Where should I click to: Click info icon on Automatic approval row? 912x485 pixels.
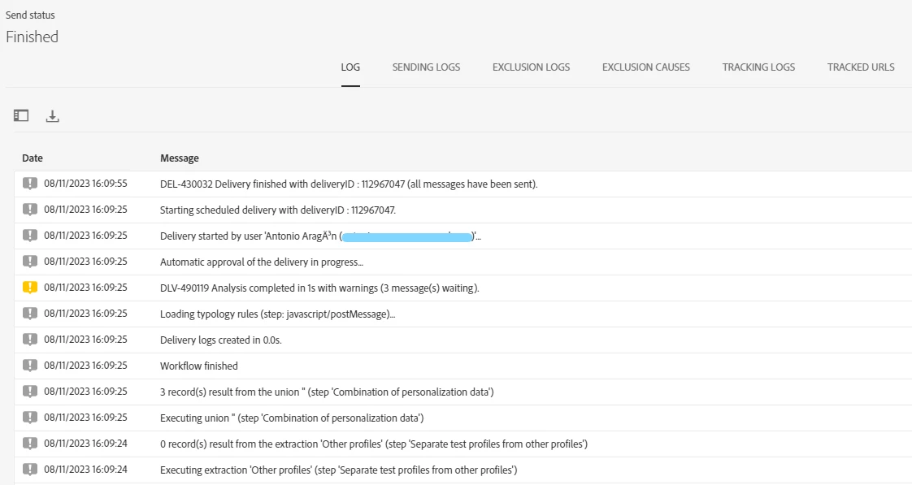pyautogui.click(x=29, y=261)
